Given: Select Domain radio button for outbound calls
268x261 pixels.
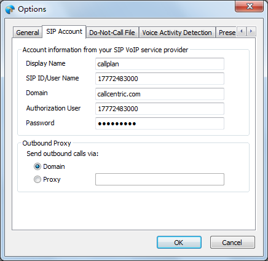Looking at the screenshot, I should (37, 166).
